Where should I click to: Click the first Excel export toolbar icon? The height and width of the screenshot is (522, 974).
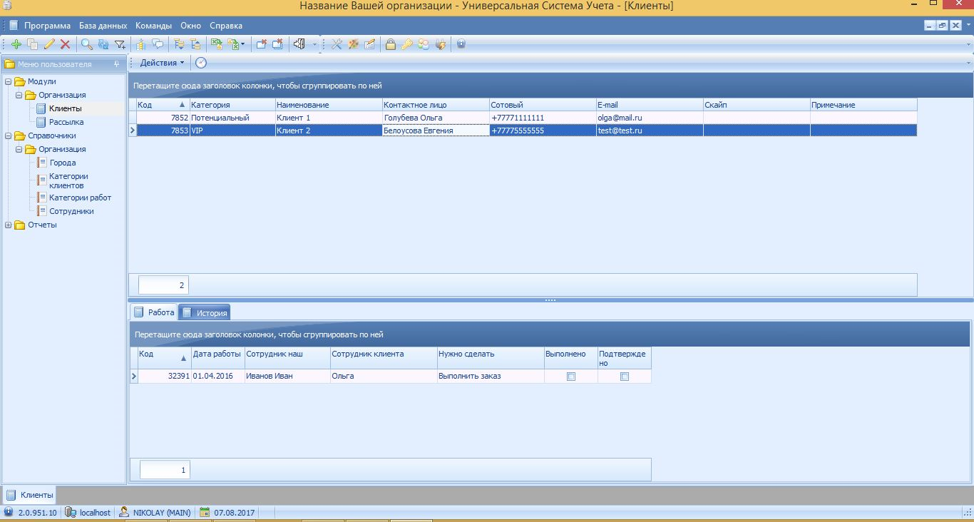click(216, 44)
